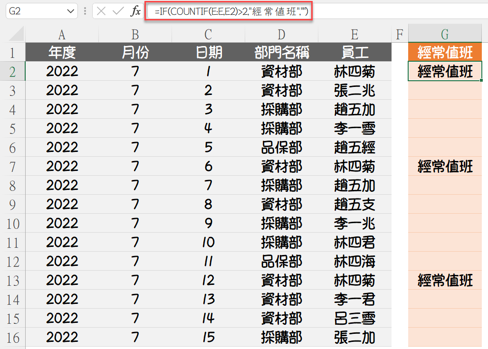Screen dimensions: 488x349
Task: Click year 2022 cell in row 9
Action: (62, 204)
